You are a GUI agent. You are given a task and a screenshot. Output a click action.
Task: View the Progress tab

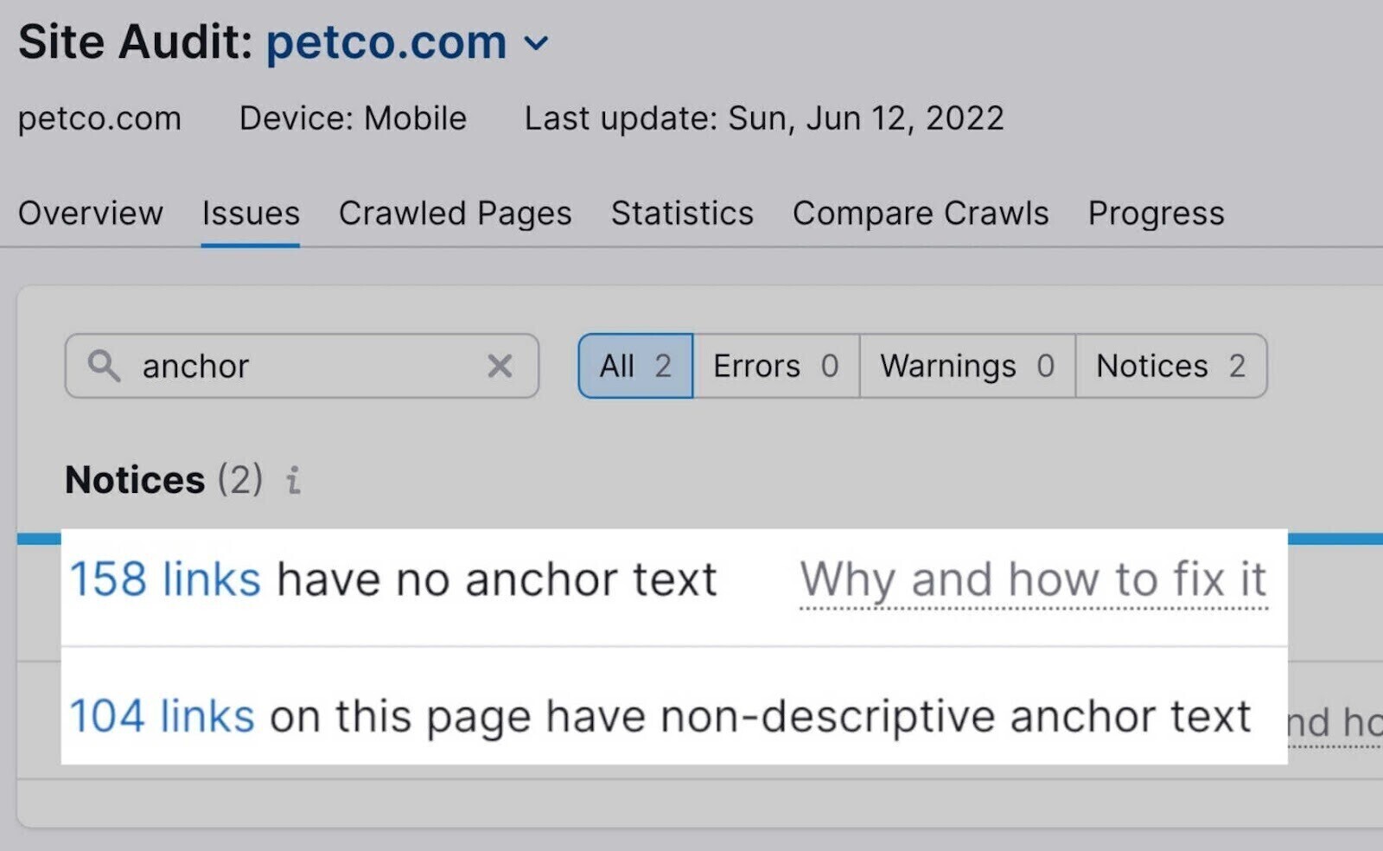point(1156,213)
